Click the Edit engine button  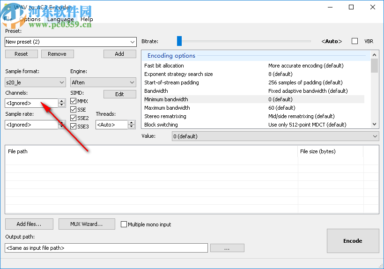pos(119,94)
